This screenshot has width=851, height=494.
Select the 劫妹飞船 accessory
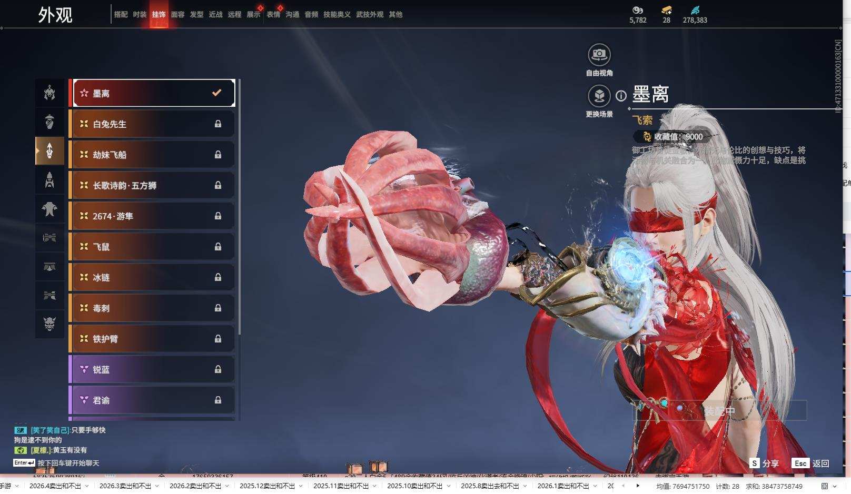point(152,155)
